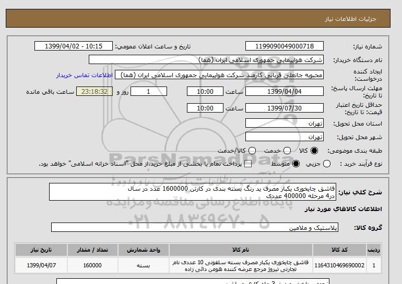402x284 pixels.
Task: Click the request creator name field
Action: click(x=219, y=75)
